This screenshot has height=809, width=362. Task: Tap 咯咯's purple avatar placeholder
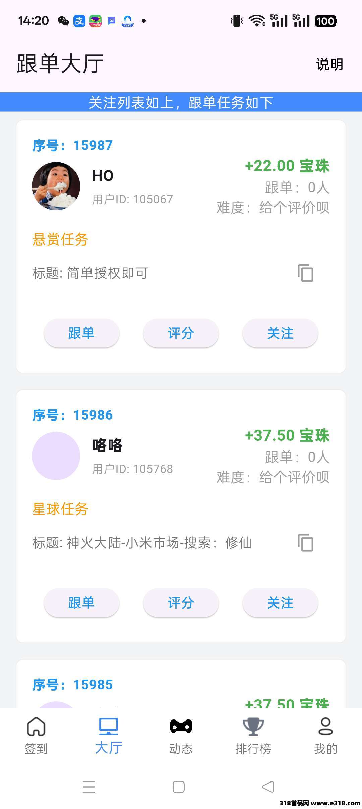click(56, 455)
